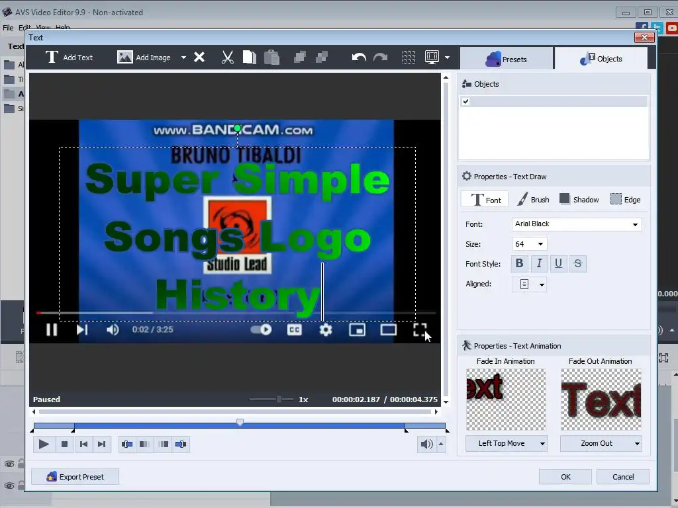The height and width of the screenshot is (508, 678).
Task: Open the Add Image dropdown arrow
Action: click(x=184, y=58)
